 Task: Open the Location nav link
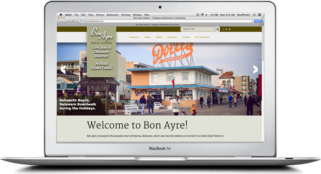(186, 37)
